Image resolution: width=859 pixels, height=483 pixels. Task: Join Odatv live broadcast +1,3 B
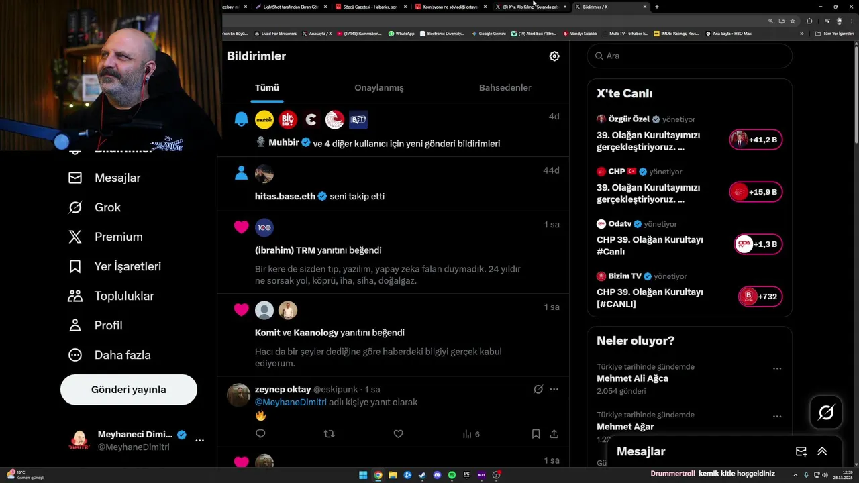click(x=758, y=244)
